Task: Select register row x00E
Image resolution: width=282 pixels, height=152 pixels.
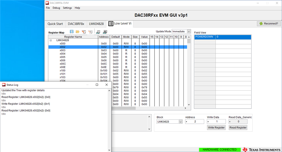Action: click(x=118, y=67)
